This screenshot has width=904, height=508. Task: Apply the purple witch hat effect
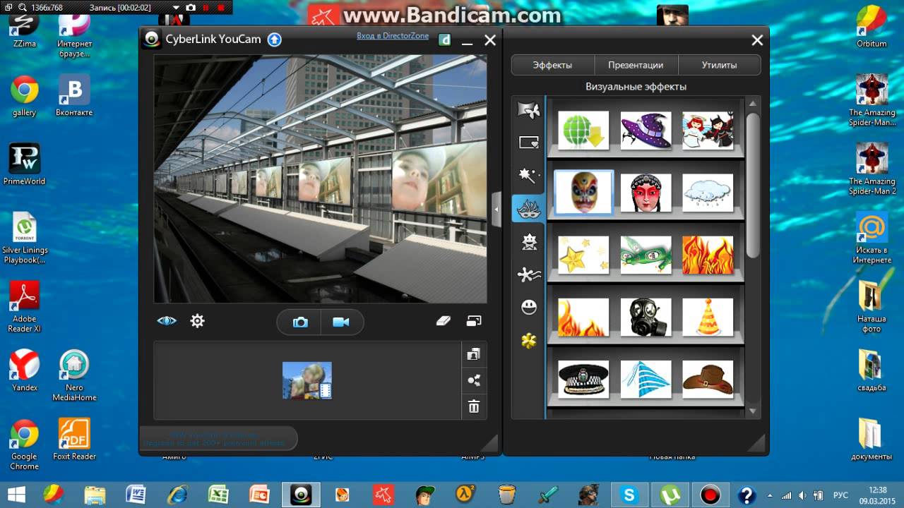click(646, 131)
